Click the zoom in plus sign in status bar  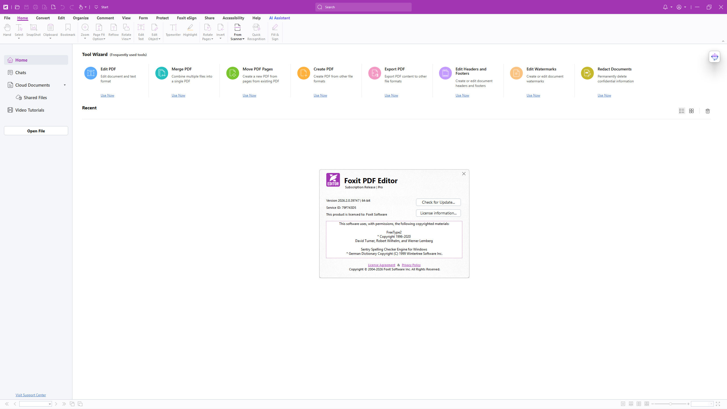tap(688, 404)
